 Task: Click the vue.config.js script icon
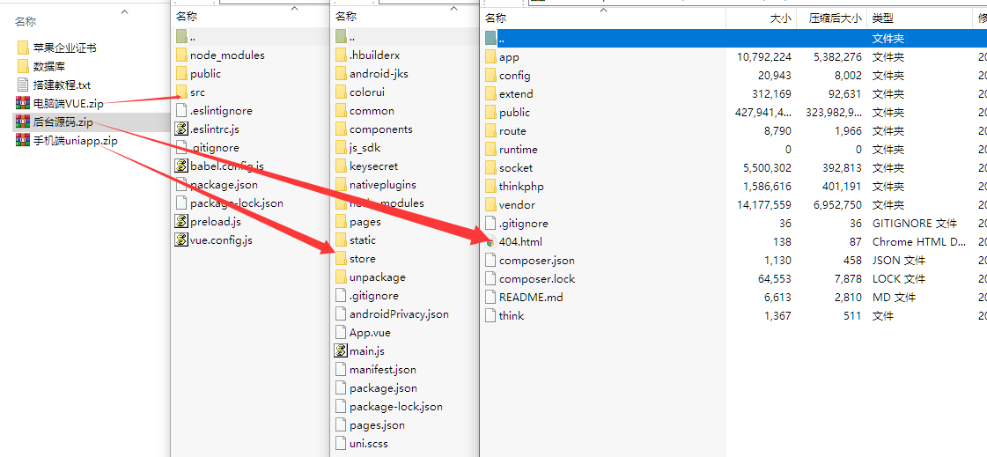point(181,240)
